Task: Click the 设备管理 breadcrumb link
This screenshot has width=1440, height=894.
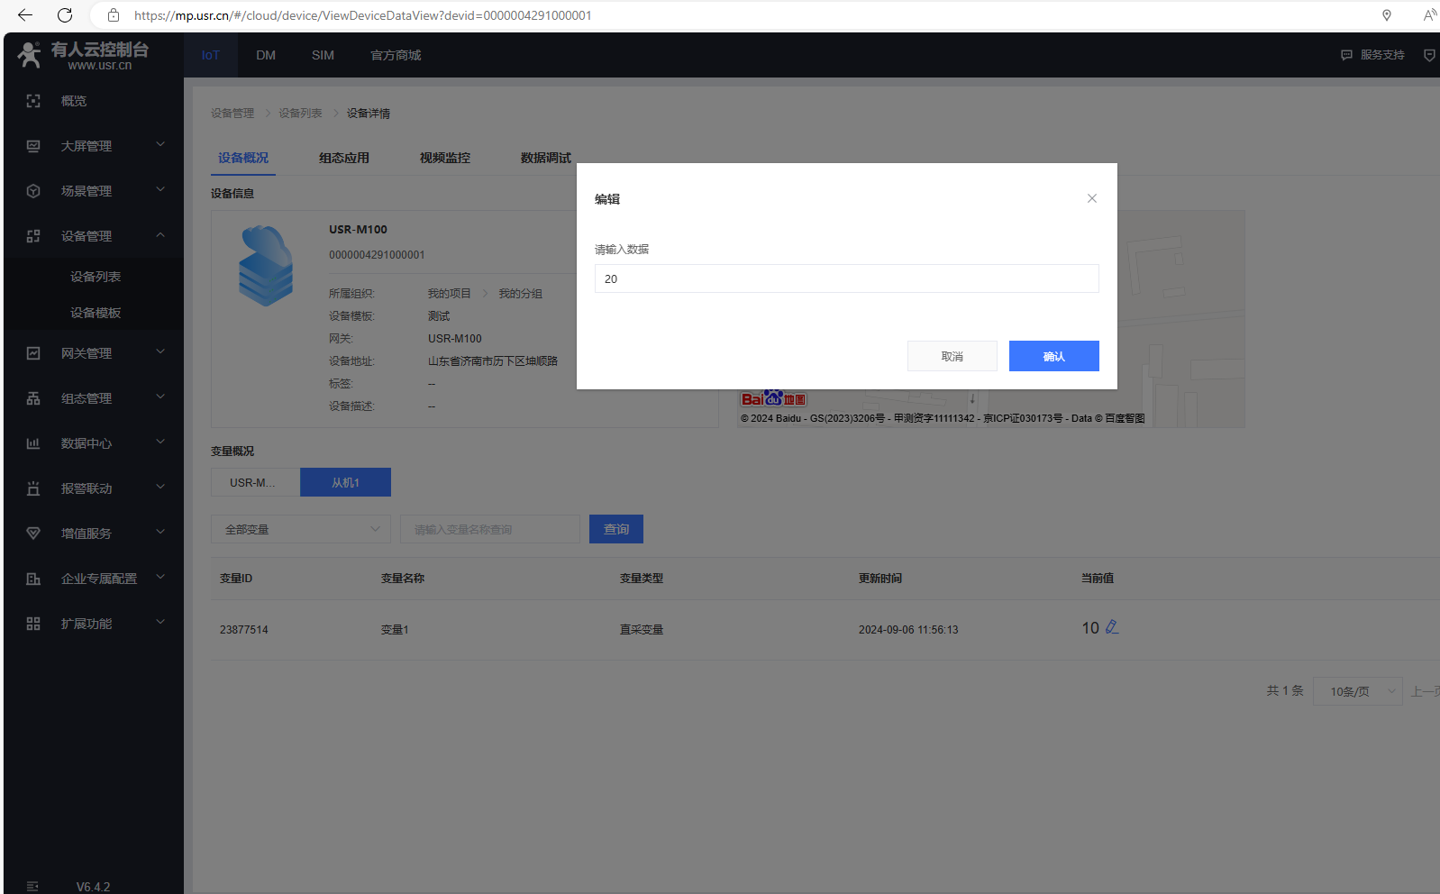Action: click(232, 114)
